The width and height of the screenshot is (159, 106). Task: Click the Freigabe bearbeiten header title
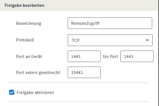[25, 5]
